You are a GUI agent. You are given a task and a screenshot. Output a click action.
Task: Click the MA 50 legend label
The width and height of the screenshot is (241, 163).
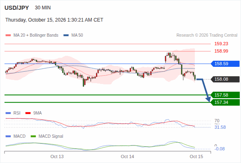point(77,35)
